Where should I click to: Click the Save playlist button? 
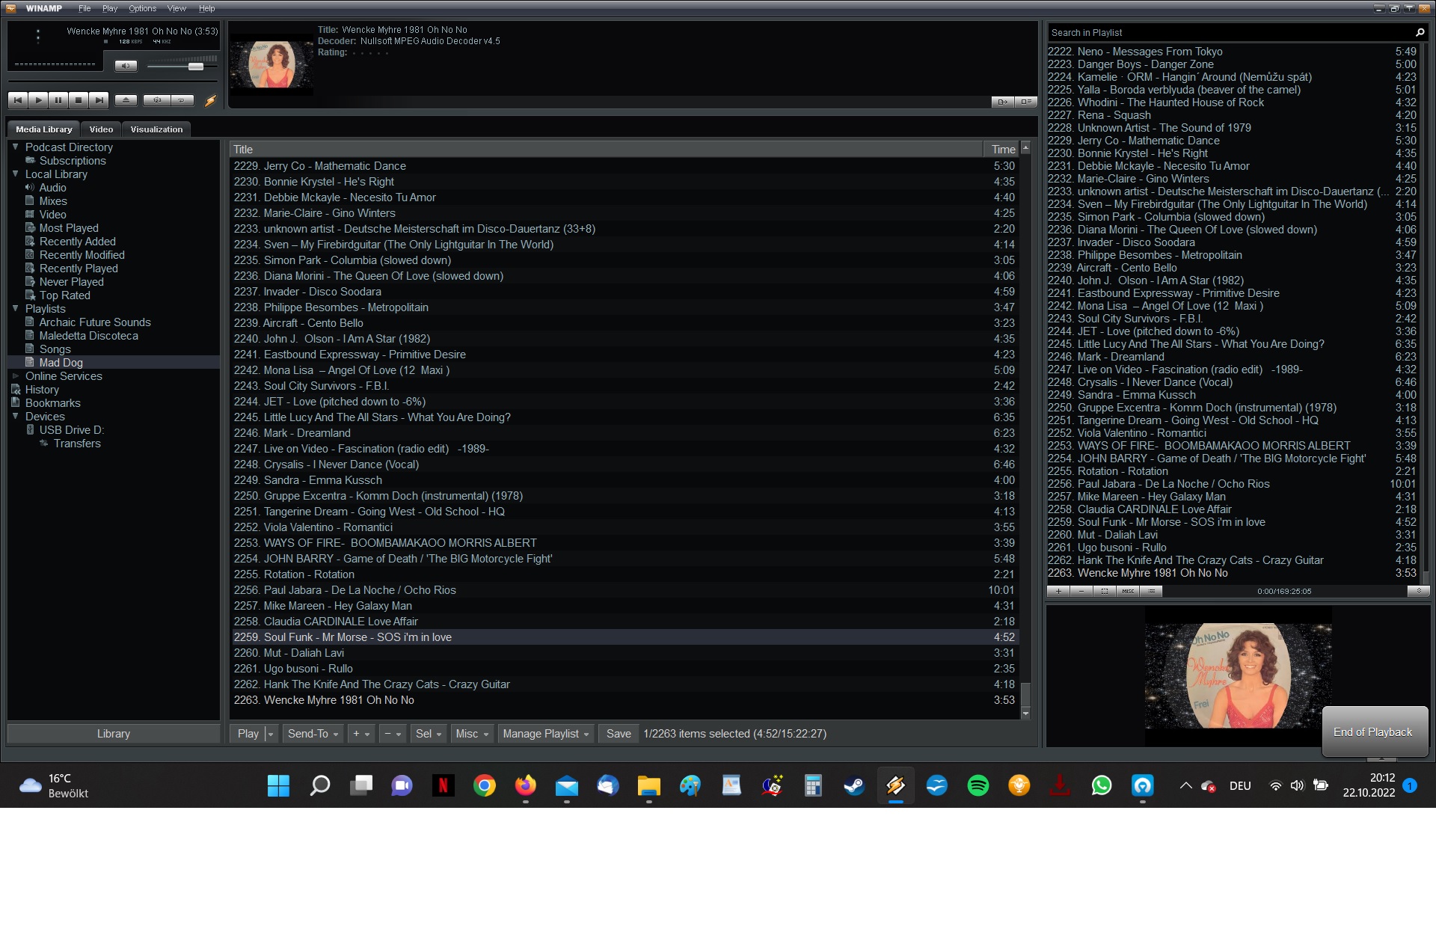618,734
